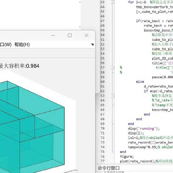Click the 'plot_3D_cub' code line
The image size is (173, 173).
(162, 58)
